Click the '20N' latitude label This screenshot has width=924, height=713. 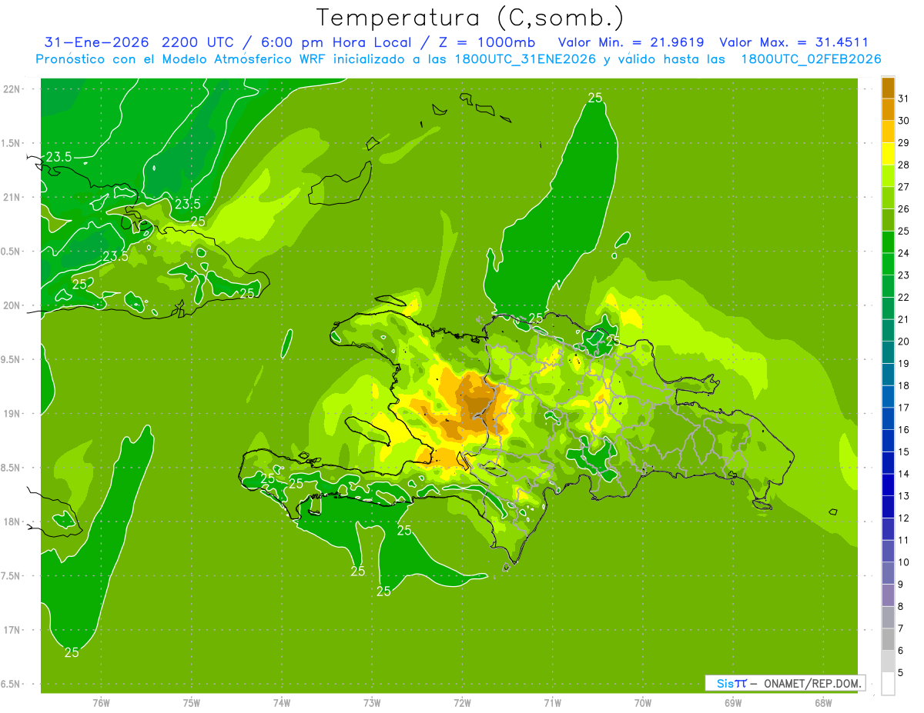click(12, 305)
